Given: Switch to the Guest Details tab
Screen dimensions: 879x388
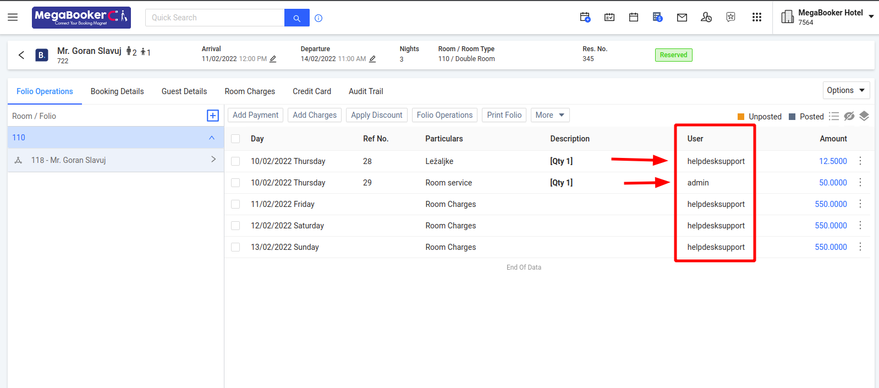Looking at the screenshot, I should (184, 91).
